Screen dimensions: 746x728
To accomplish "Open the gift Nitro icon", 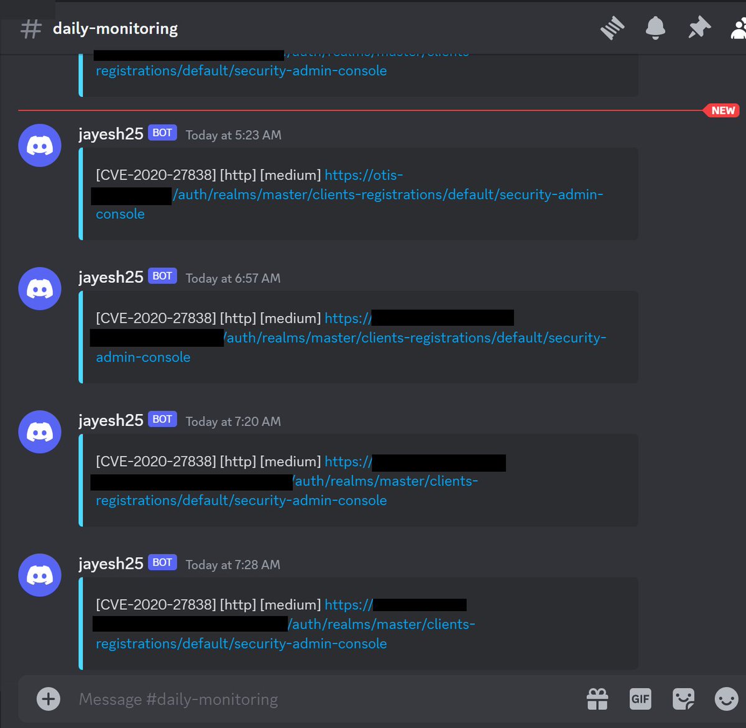I will pos(597,699).
